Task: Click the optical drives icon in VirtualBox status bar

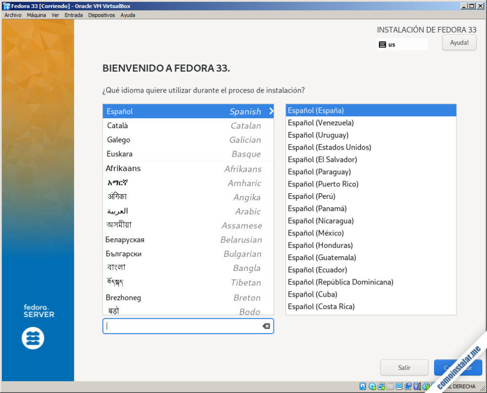Action: pos(371,386)
